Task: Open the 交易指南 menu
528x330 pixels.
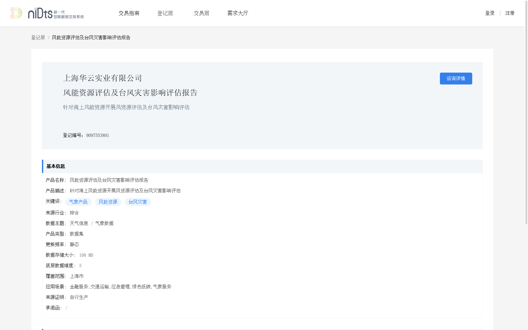Action: pos(129,13)
